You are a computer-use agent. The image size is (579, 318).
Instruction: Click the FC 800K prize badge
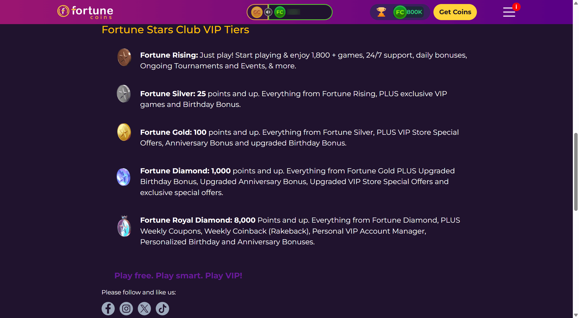click(x=409, y=12)
